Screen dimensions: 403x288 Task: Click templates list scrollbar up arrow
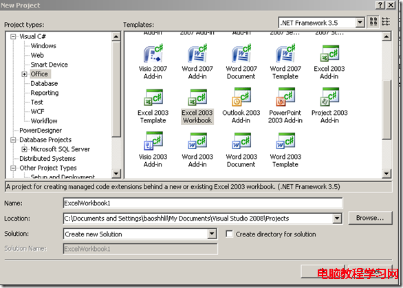[x=386, y=36]
